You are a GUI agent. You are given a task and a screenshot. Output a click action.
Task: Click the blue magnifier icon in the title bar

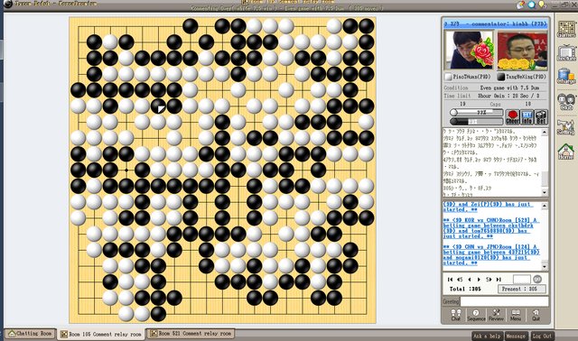[532, 5]
